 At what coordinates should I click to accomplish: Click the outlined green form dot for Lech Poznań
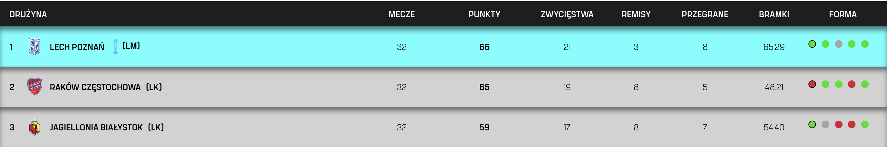pos(812,44)
